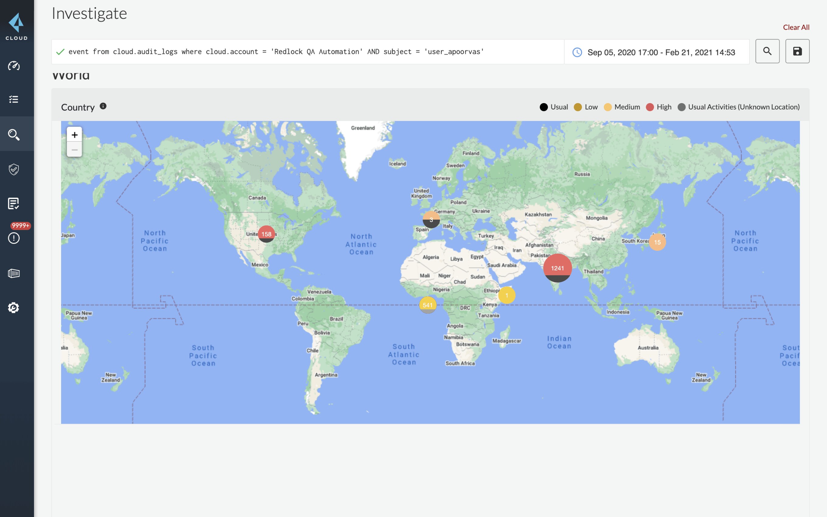
Task: Click the 158 cluster over United States
Action: point(266,234)
